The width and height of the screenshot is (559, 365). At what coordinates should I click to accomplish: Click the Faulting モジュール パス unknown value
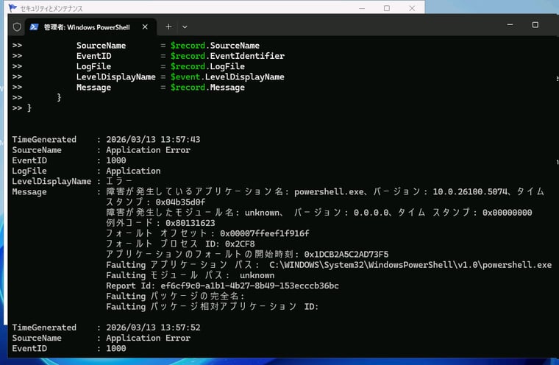(x=257, y=275)
